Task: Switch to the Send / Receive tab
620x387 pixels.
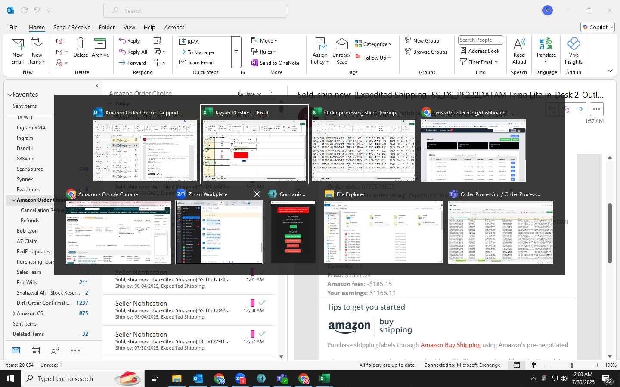Action: point(72,27)
